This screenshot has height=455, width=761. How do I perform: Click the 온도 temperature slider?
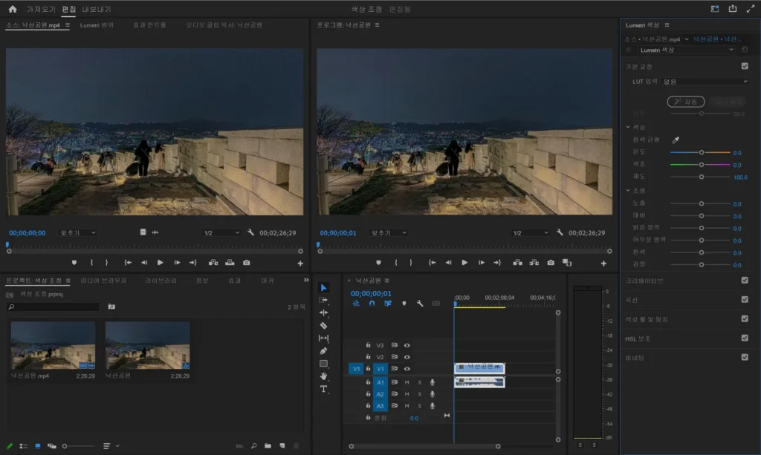point(700,153)
